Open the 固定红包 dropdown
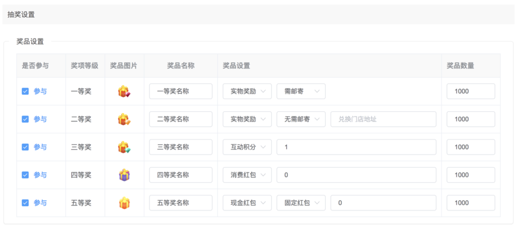Screen dimensions: 518x229 pyautogui.click(x=301, y=203)
